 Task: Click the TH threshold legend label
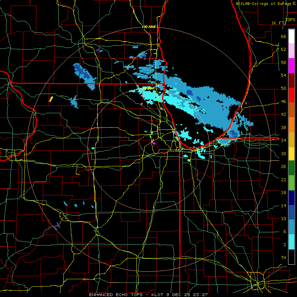tap(283, 258)
